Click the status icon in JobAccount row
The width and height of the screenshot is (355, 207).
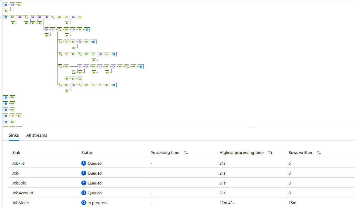tap(83, 193)
